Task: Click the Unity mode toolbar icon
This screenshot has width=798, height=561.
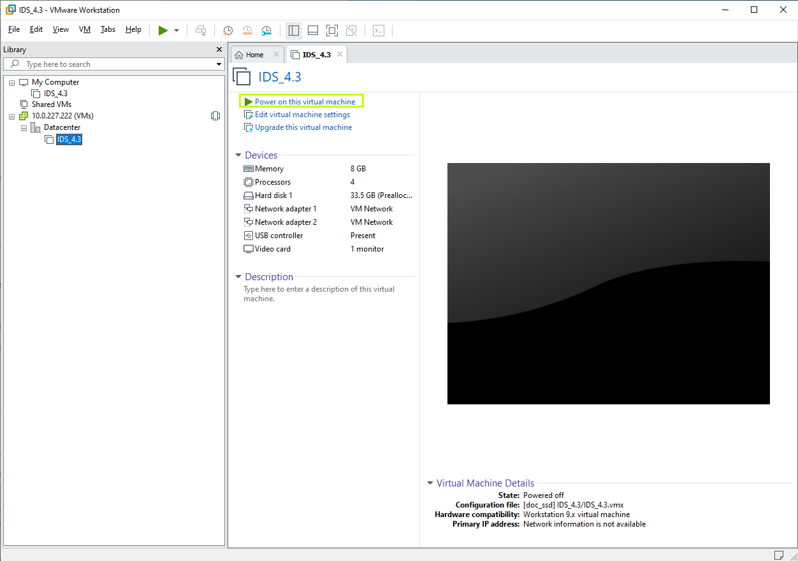Action: coord(351,30)
